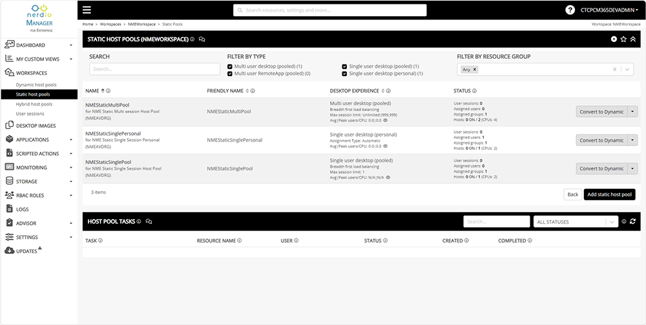Click the info icon left of tasks refresh
The height and width of the screenshot is (325, 646).
coord(624,222)
